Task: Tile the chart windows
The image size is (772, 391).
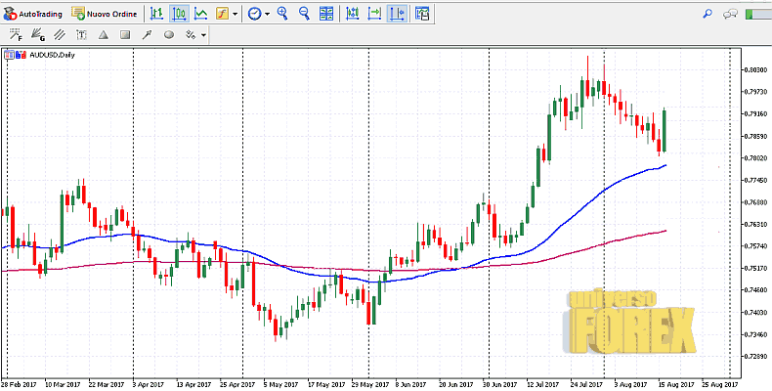Action: [326, 14]
